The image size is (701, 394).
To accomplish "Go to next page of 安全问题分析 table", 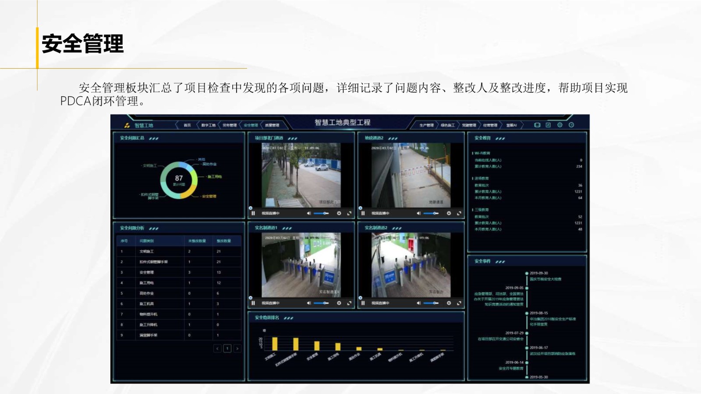I will click(x=237, y=348).
